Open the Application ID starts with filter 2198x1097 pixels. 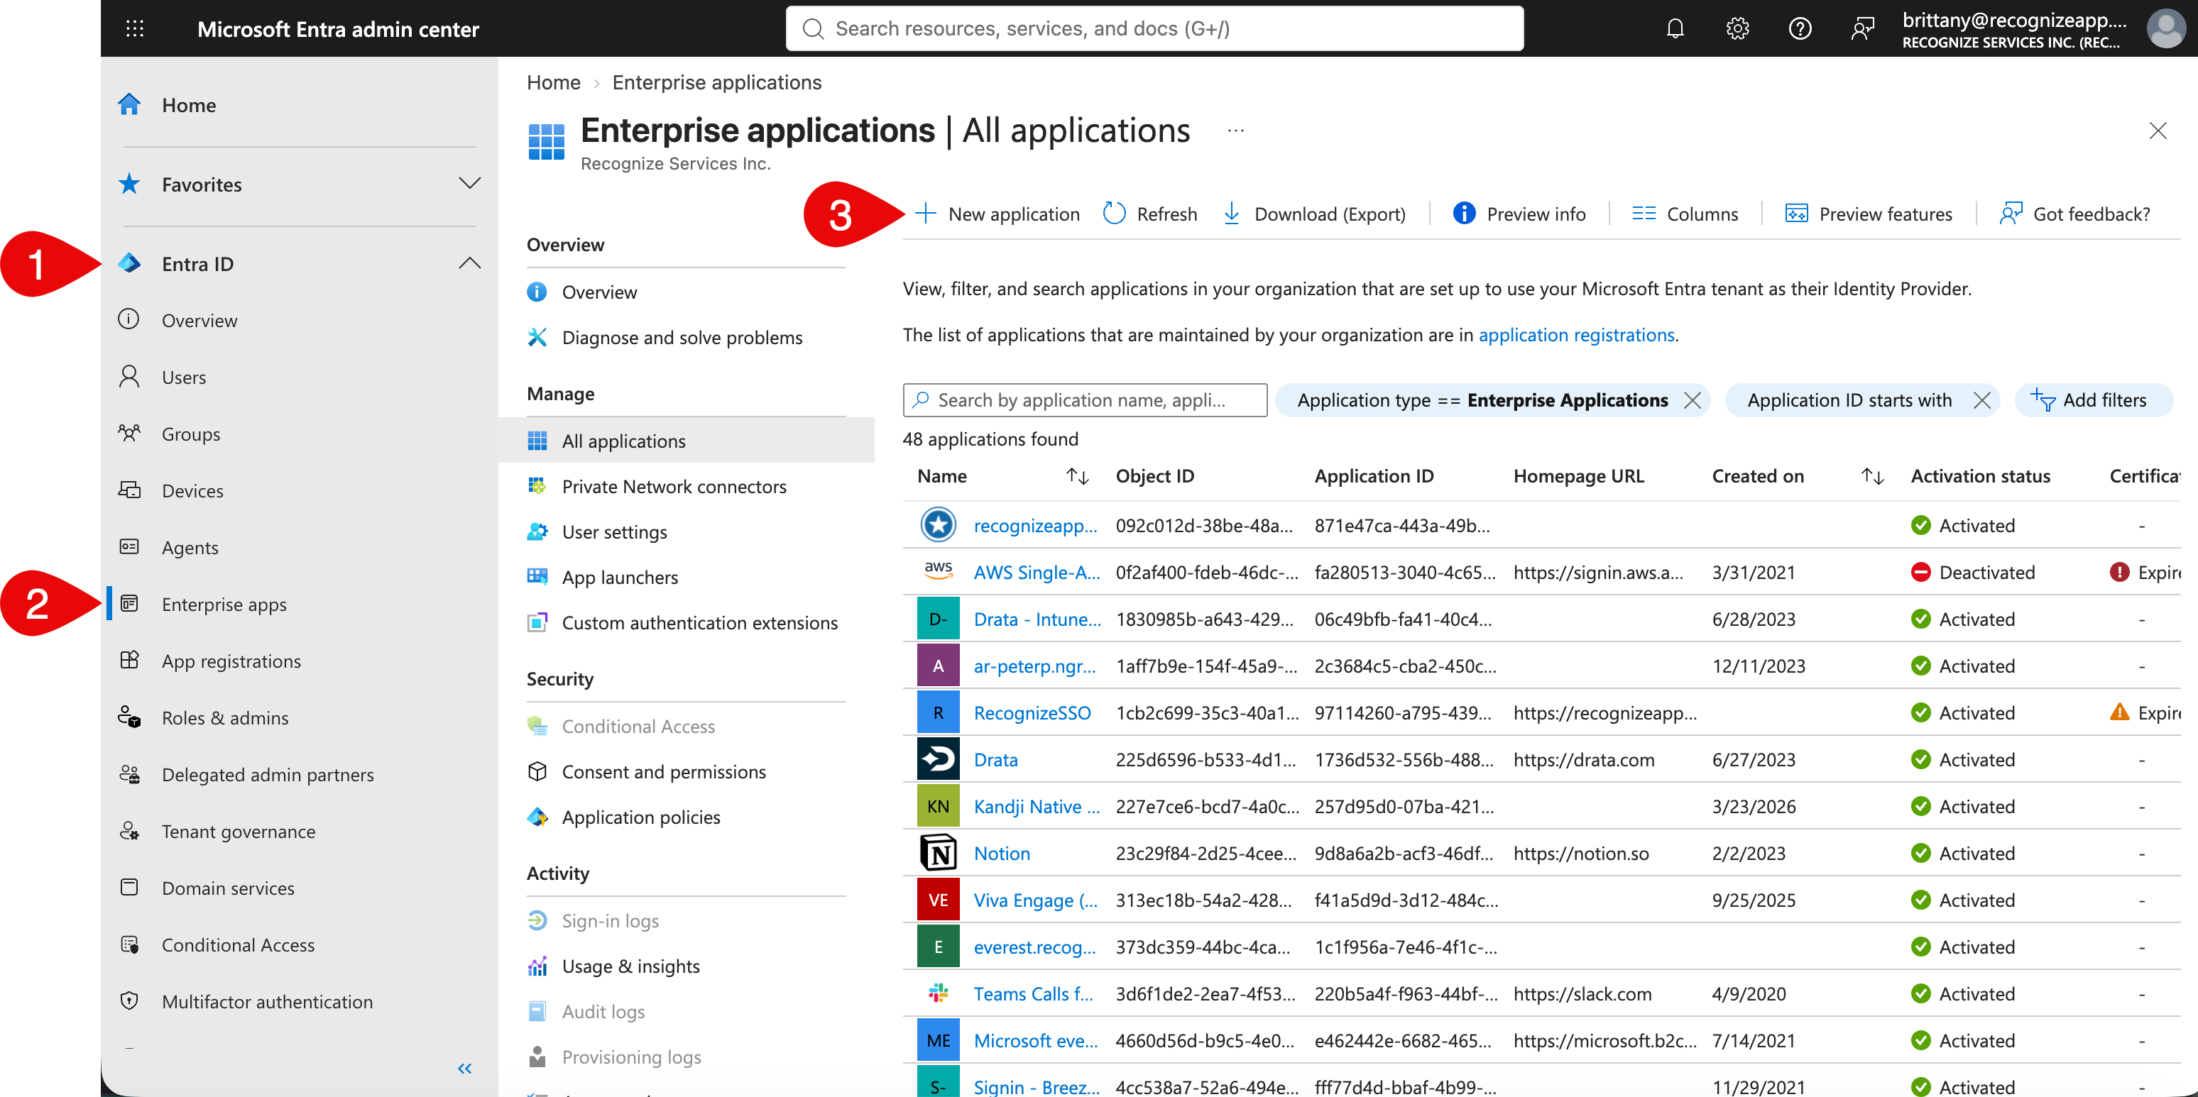click(1849, 399)
